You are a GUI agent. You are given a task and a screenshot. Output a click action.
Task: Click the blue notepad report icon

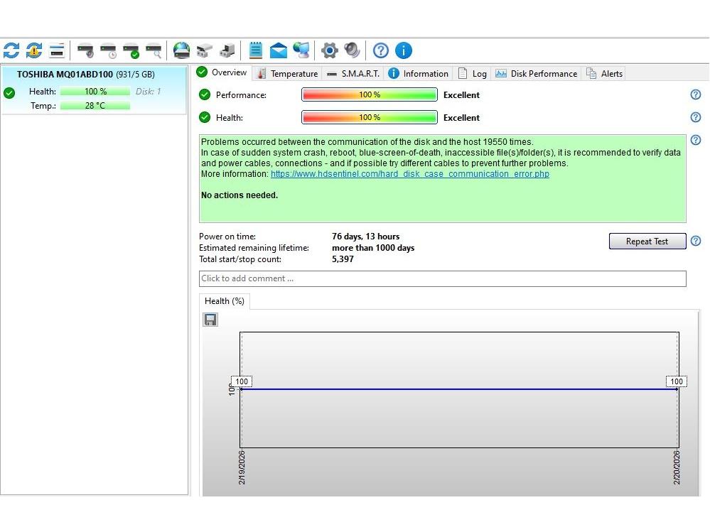tap(256, 50)
